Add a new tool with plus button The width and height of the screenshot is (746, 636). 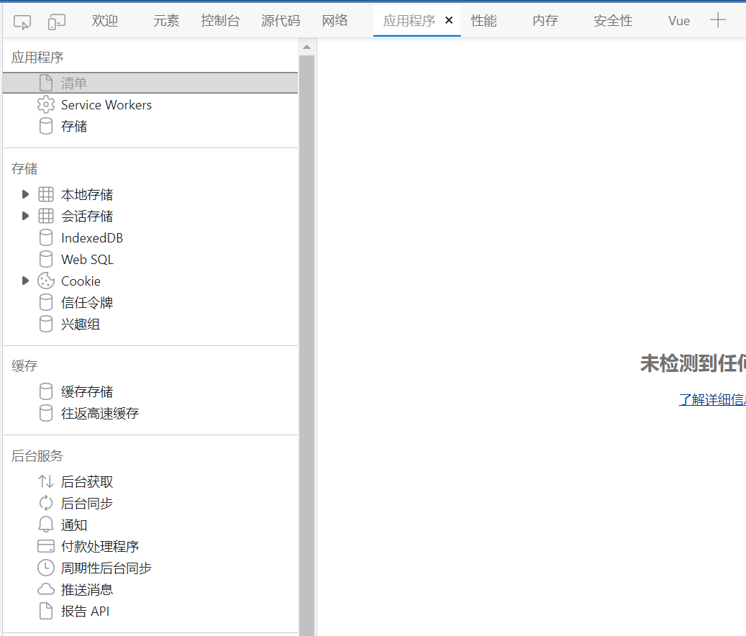(x=718, y=20)
